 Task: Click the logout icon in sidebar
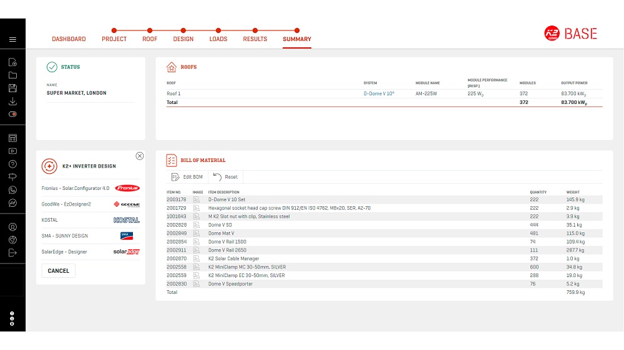tap(12, 252)
